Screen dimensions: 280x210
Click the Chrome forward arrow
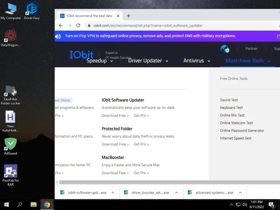point(69,25)
